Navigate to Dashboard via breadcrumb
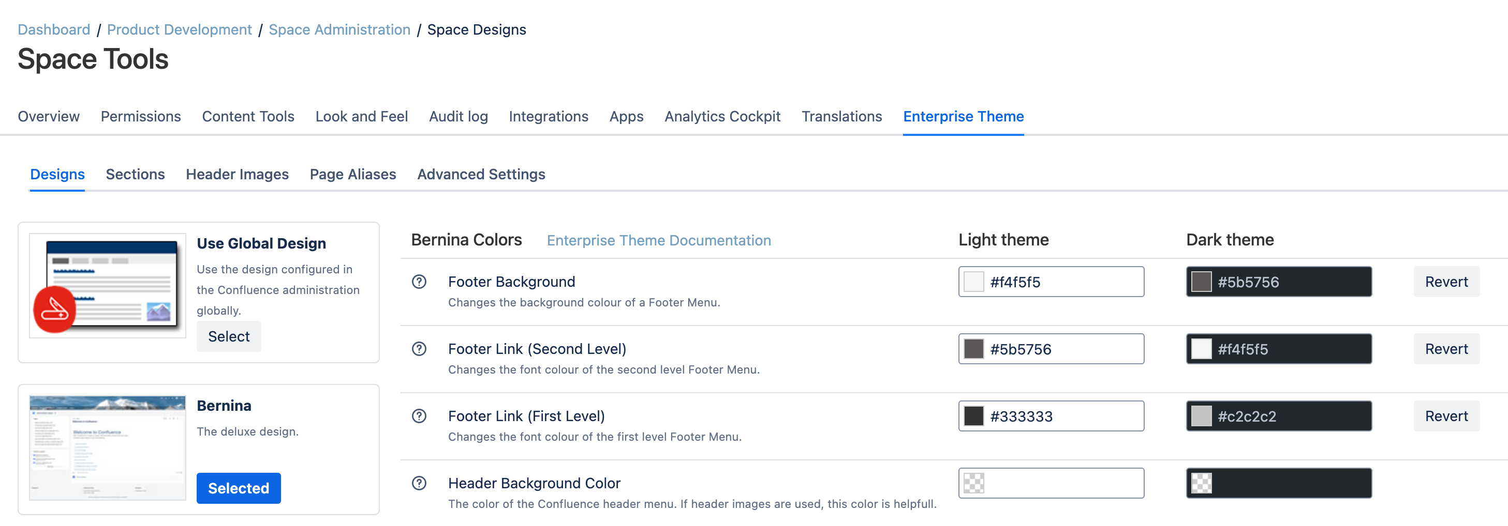1508x526 pixels. coord(53,29)
